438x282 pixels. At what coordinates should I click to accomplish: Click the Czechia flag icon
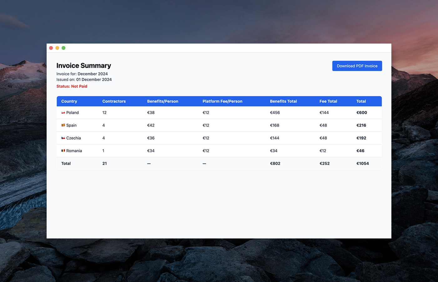(63, 138)
